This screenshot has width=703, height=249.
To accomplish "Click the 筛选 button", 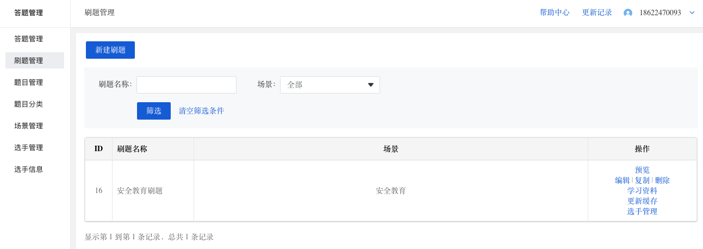I will [x=154, y=111].
